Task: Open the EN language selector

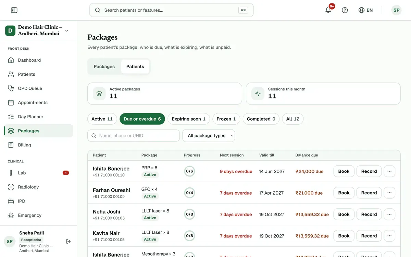Action: pos(365,10)
